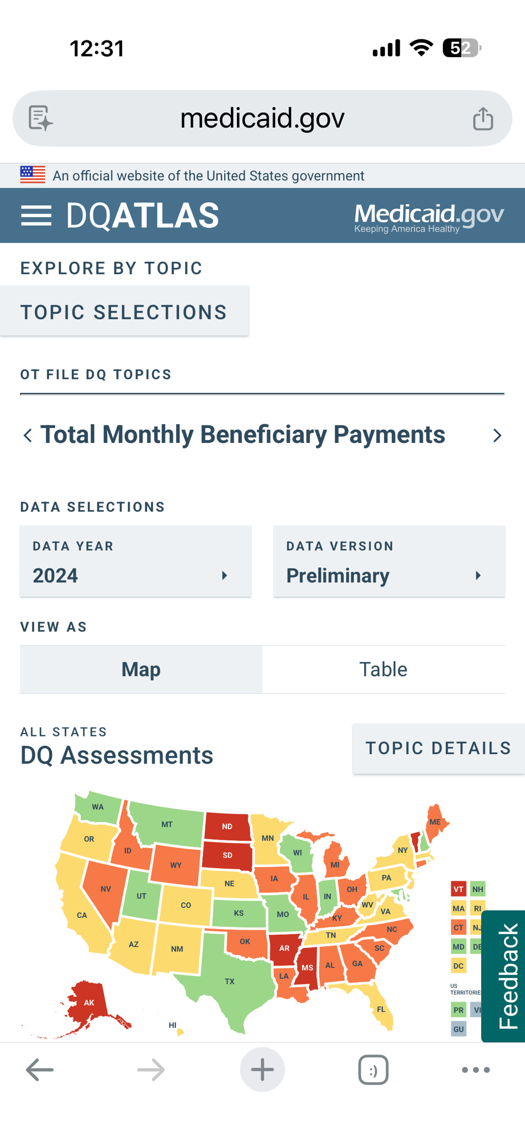
Task: Go to next topic with right chevron
Action: (497, 435)
